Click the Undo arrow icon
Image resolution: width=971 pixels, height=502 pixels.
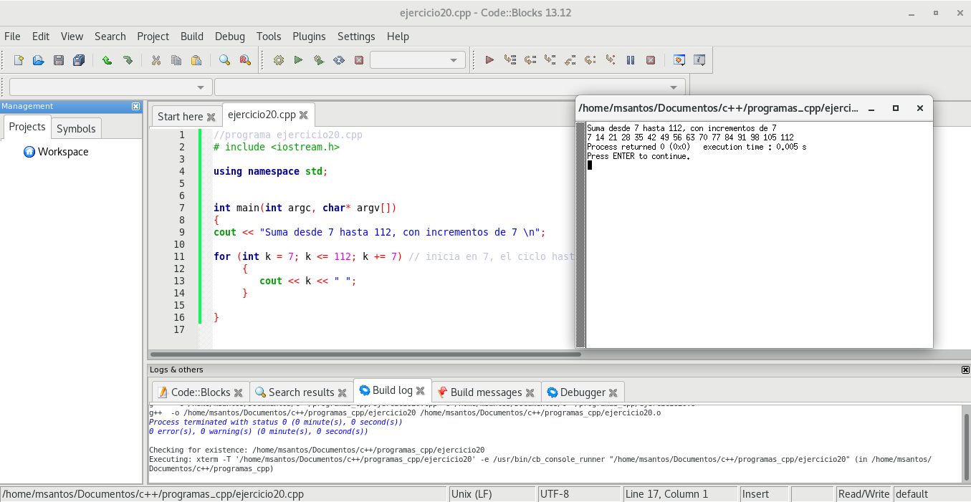(x=107, y=60)
